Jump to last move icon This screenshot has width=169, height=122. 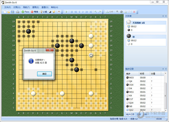pyautogui.click(x=91, y=12)
